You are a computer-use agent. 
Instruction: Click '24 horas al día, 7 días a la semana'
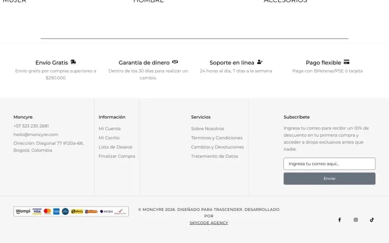coord(236,71)
